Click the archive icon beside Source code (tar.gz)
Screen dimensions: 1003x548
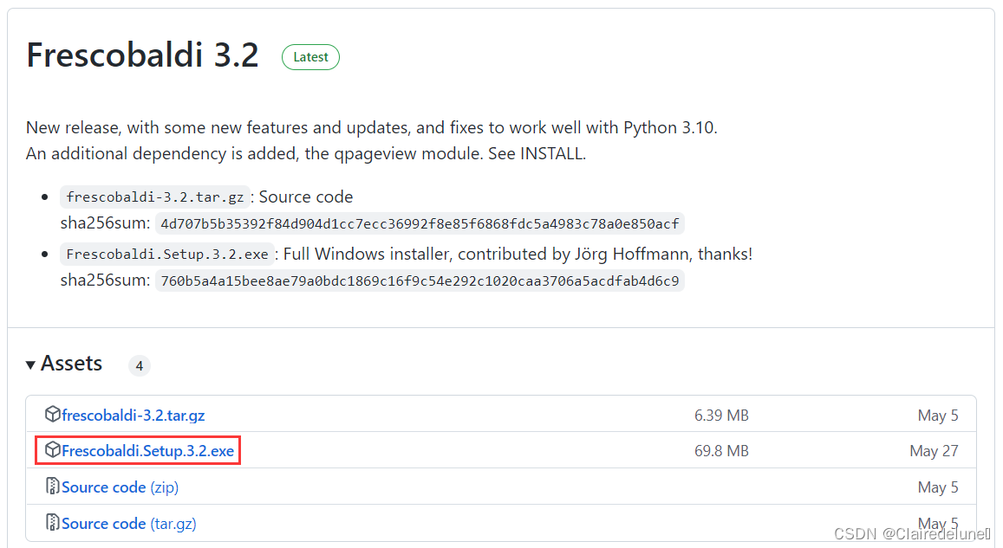pyautogui.click(x=53, y=523)
